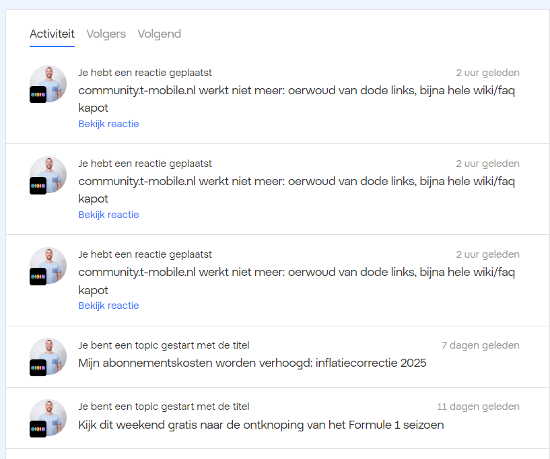Click 'Je hebt een reactie geplaatst' in third row
The height and width of the screenshot is (459, 550).
145,254
